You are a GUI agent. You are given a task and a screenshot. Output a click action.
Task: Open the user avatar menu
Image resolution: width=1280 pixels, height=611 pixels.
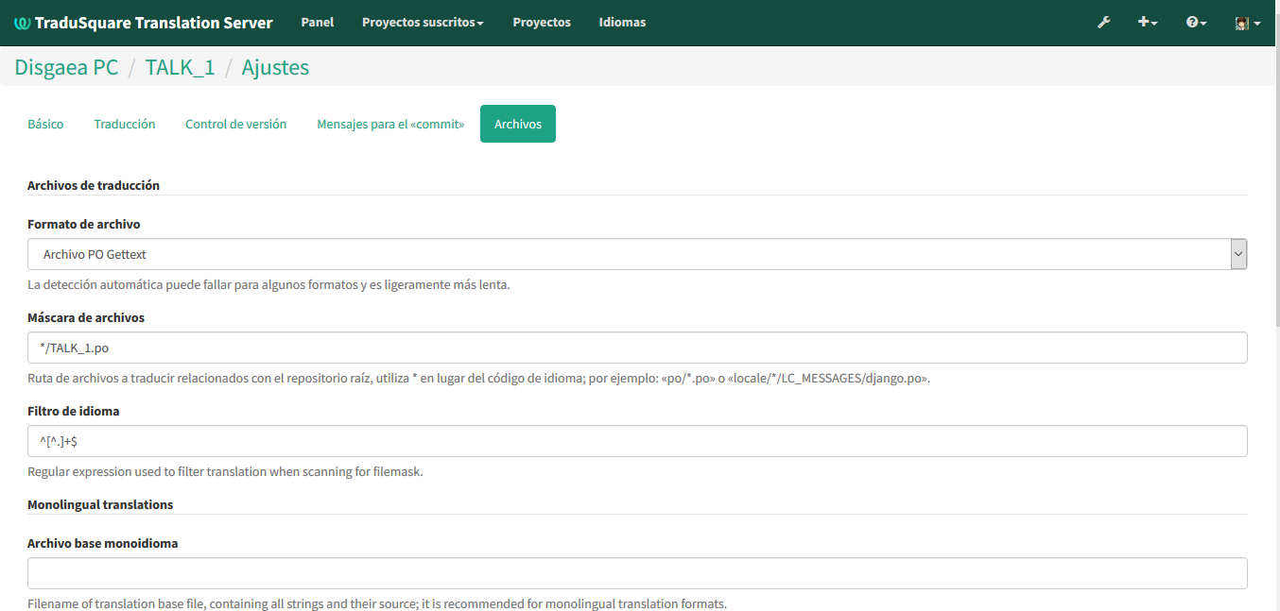[x=1248, y=23]
